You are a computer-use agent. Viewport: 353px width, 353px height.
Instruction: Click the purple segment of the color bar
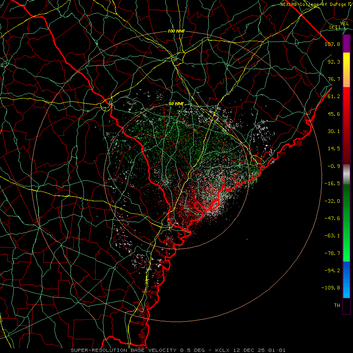click(346, 44)
